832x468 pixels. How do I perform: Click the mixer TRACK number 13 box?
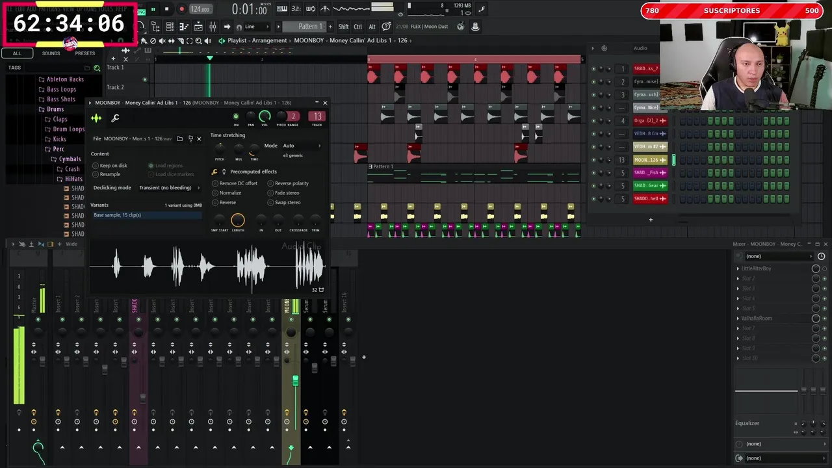click(x=317, y=116)
